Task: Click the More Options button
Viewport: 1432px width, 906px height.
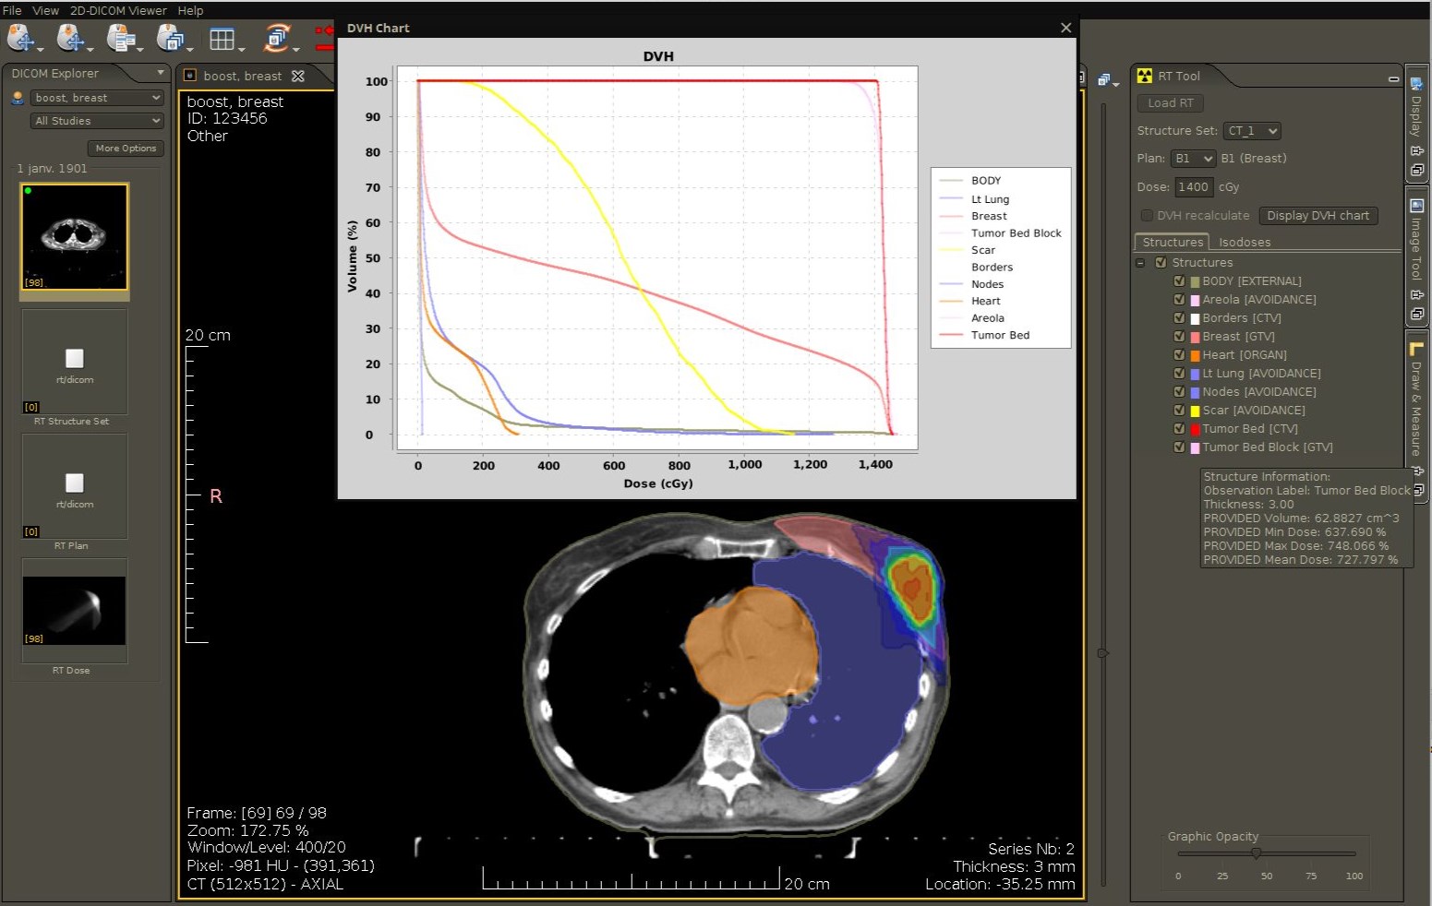Action: coord(126,149)
